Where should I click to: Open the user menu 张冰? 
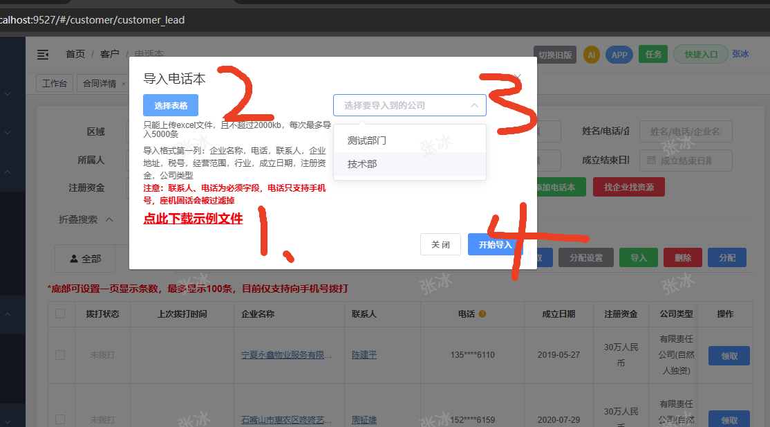tap(740, 54)
